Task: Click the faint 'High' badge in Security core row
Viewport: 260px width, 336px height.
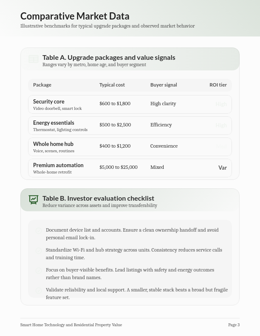Action: 221,104
